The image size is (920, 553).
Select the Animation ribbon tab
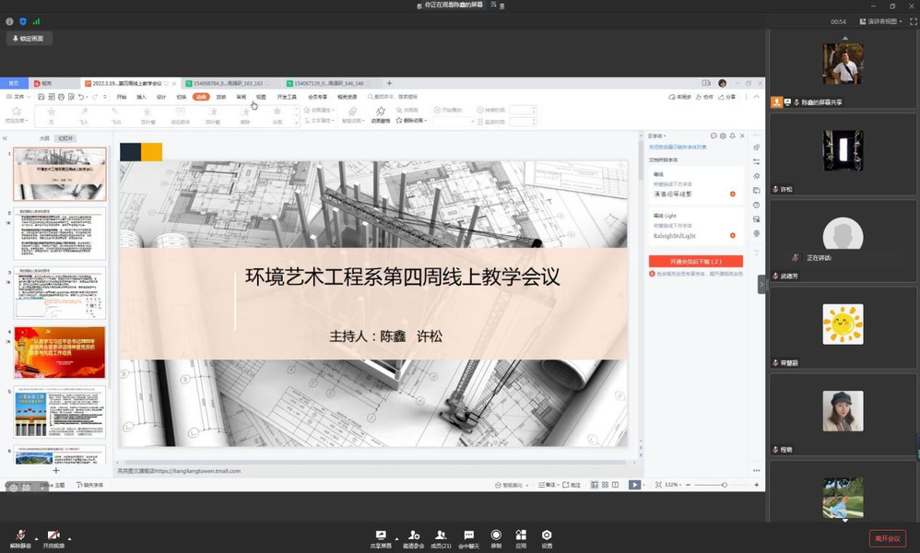point(201,97)
